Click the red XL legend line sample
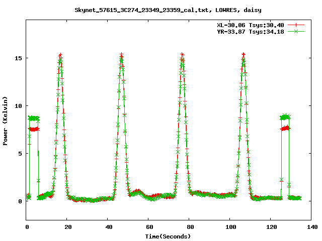The height and width of the screenshot is (241, 322). (296, 25)
